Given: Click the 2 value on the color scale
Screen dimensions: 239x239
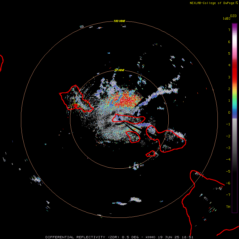Looking at the screenshot, I should click(229, 89).
